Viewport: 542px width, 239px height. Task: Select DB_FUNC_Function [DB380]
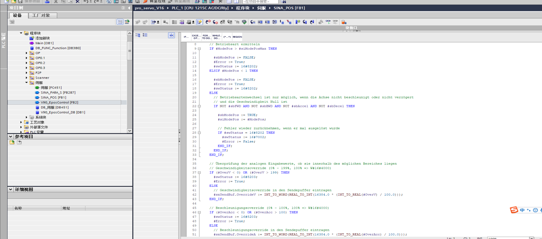pos(58,48)
